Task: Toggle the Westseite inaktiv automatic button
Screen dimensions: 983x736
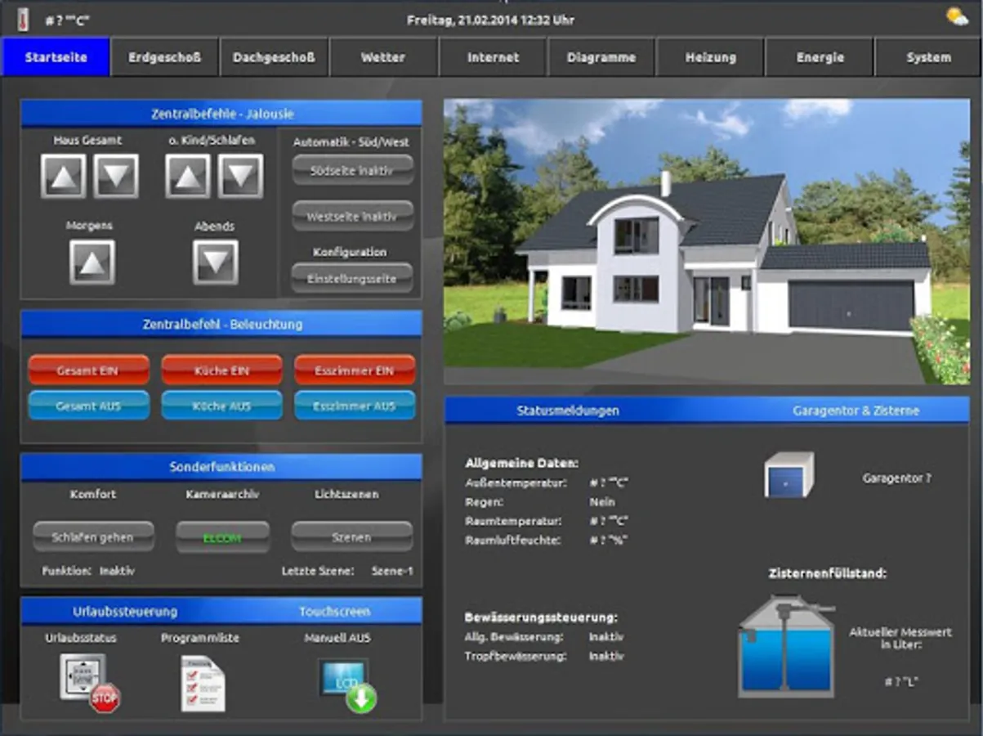Action: tap(352, 217)
